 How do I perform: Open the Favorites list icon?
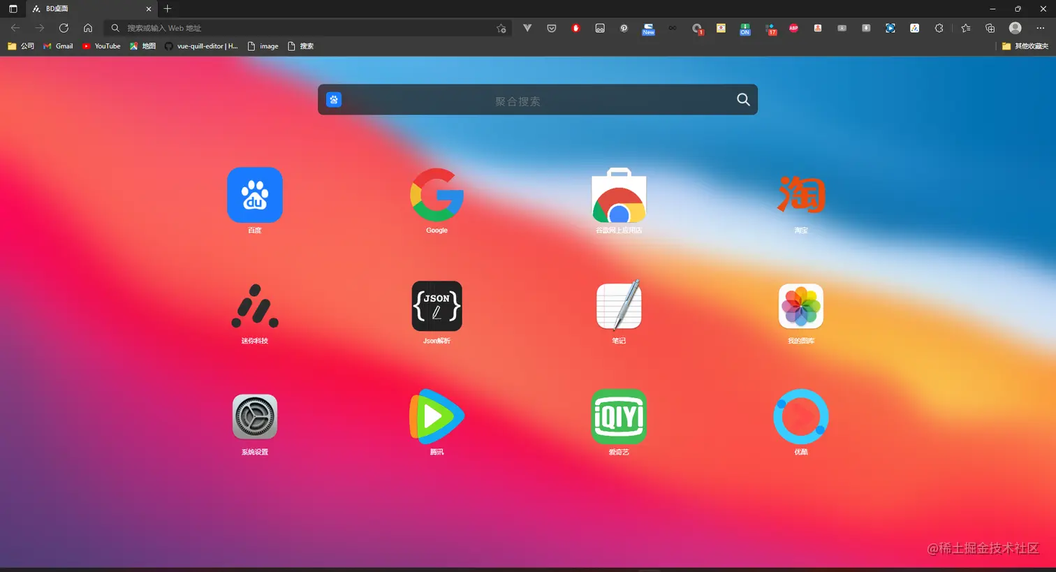966,28
